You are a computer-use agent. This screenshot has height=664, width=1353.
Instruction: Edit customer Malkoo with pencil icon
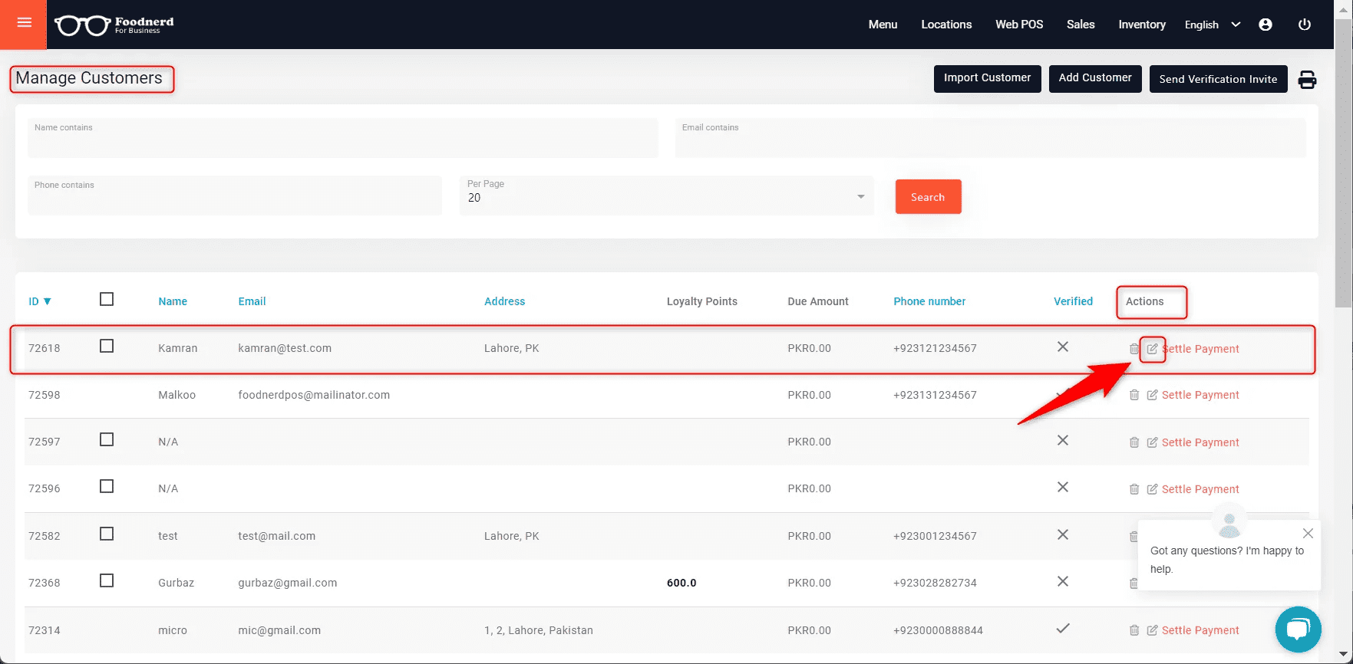[x=1152, y=395]
